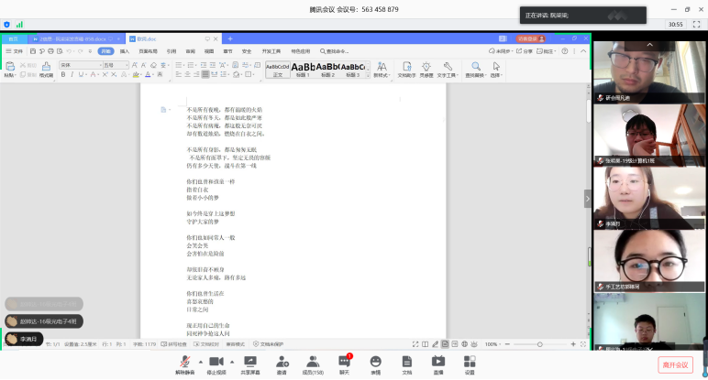
Task: Open meeting Settings (设置) icon
Action: (x=469, y=362)
